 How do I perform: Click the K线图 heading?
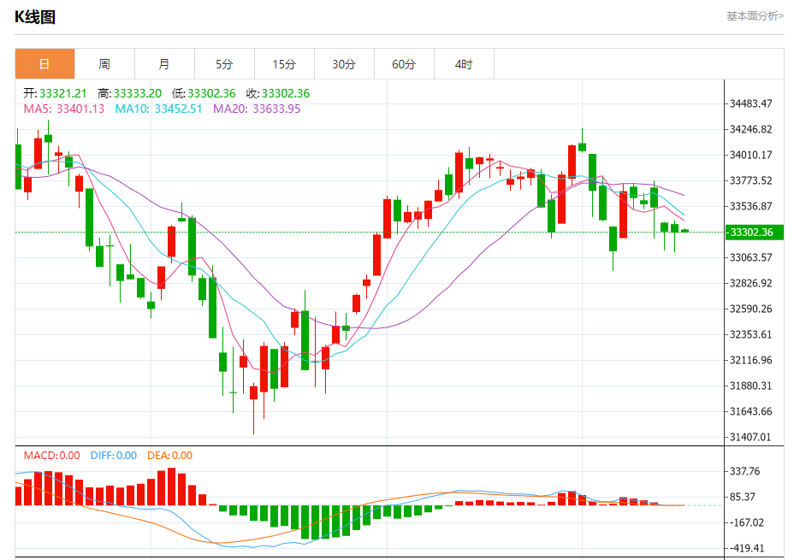click(35, 17)
